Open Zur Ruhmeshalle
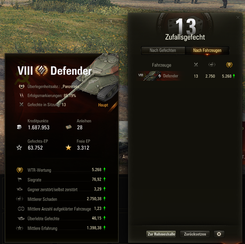 (161, 234)
